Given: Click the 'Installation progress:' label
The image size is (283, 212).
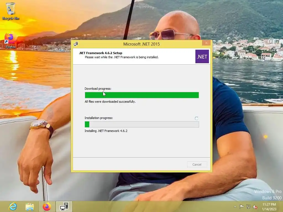Looking at the screenshot, I should click(99, 118).
